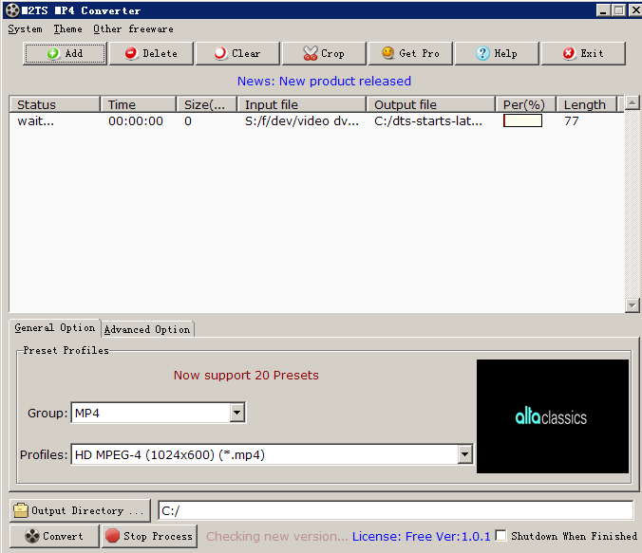Enable Shutdown When Finished checkbox

pyautogui.click(x=500, y=535)
